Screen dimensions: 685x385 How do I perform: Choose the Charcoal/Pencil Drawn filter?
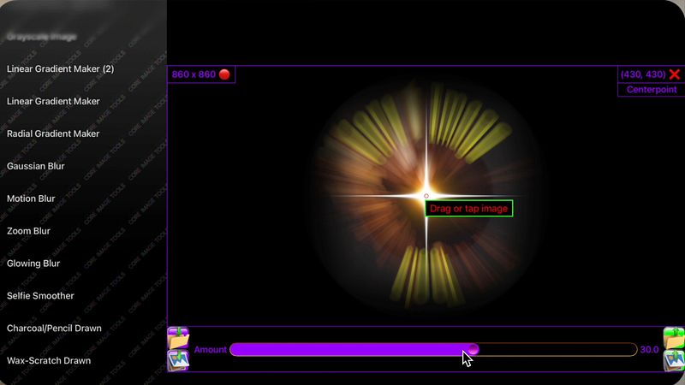tap(54, 329)
